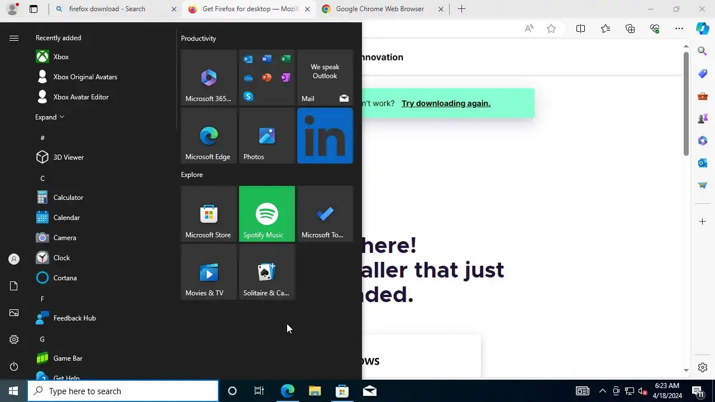Screen dimensions: 715x402
Task: Open the clock showing 6:23 AM
Action: pos(668,391)
